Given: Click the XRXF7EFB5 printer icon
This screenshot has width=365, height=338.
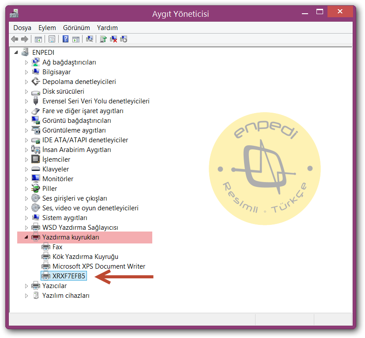Looking at the screenshot, I should [45, 276].
